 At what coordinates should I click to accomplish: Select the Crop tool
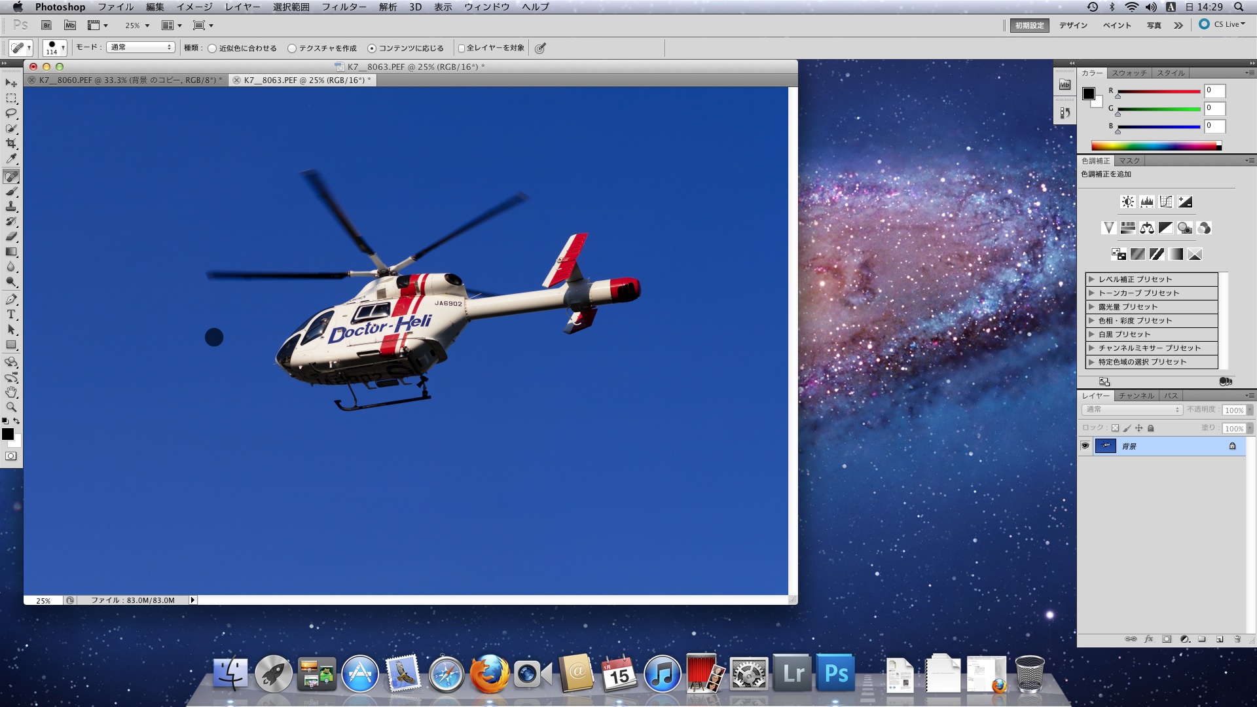pos(11,143)
